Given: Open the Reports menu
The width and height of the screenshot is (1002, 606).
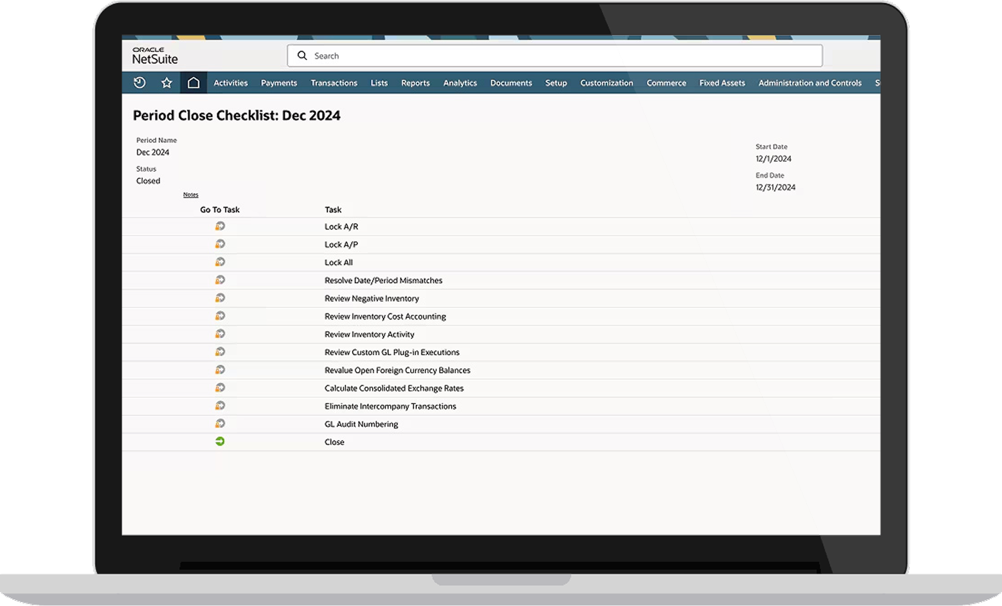Looking at the screenshot, I should [415, 83].
